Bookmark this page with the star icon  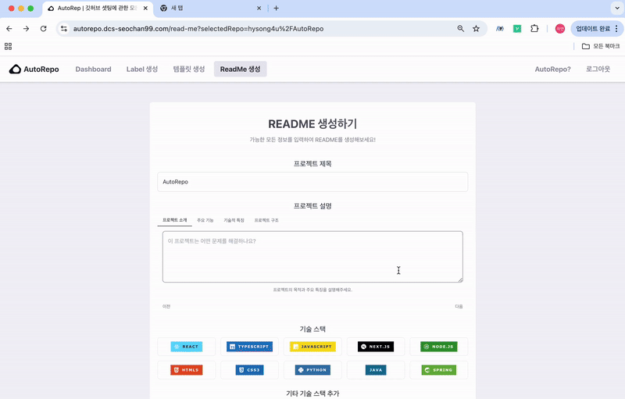coord(476,29)
